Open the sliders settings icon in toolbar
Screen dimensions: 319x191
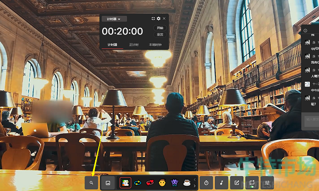[267, 183]
